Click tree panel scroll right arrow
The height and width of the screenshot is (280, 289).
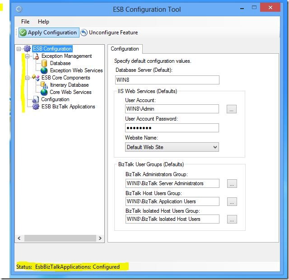pos(100,238)
